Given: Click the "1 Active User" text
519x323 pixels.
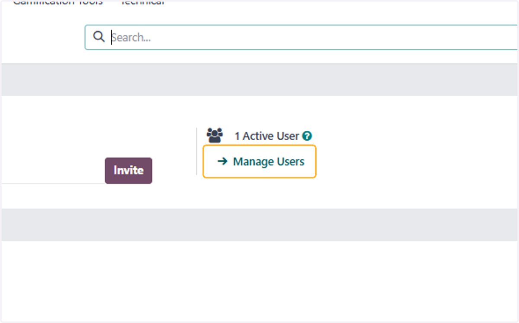Looking at the screenshot, I should pos(267,136).
